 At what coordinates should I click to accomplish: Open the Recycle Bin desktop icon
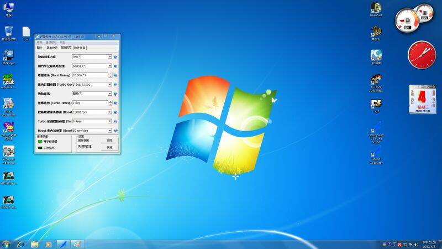coord(9,33)
